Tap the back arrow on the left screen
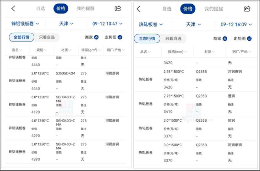 coord(12,9)
